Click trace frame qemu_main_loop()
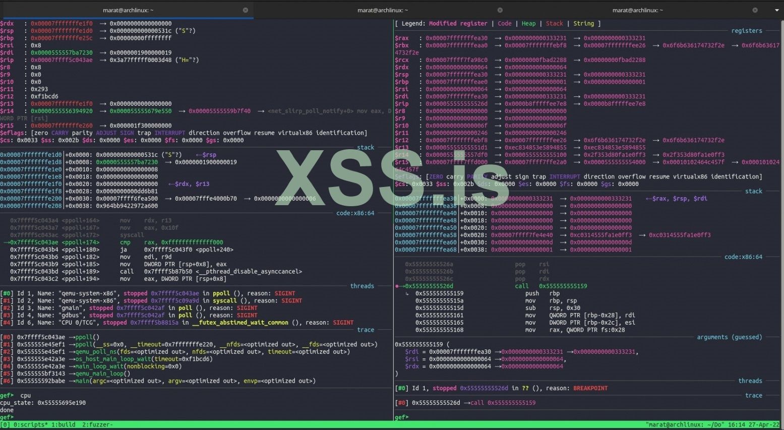This screenshot has width=784, height=430. [65, 374]
